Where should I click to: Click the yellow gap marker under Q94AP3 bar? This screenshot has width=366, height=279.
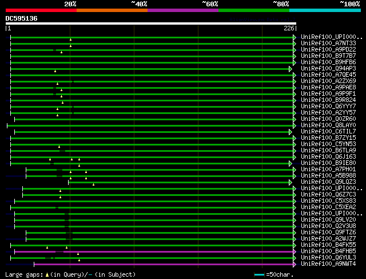pos(55,71)
